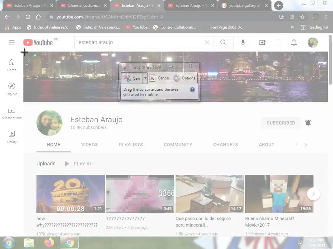Screen dimensions: 333x249
Task: Click the browser home icon
Action: pyautogui.click(x=38, y=17)
